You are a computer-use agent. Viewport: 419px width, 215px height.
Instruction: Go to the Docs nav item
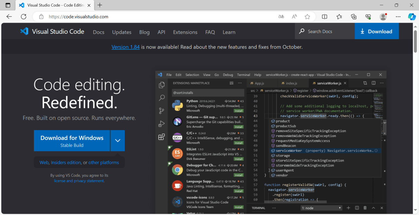click(98, 32)
